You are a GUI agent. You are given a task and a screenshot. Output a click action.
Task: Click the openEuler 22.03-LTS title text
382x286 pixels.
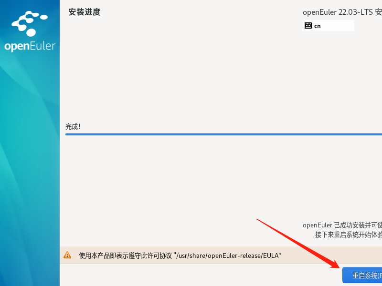[342, 12]
